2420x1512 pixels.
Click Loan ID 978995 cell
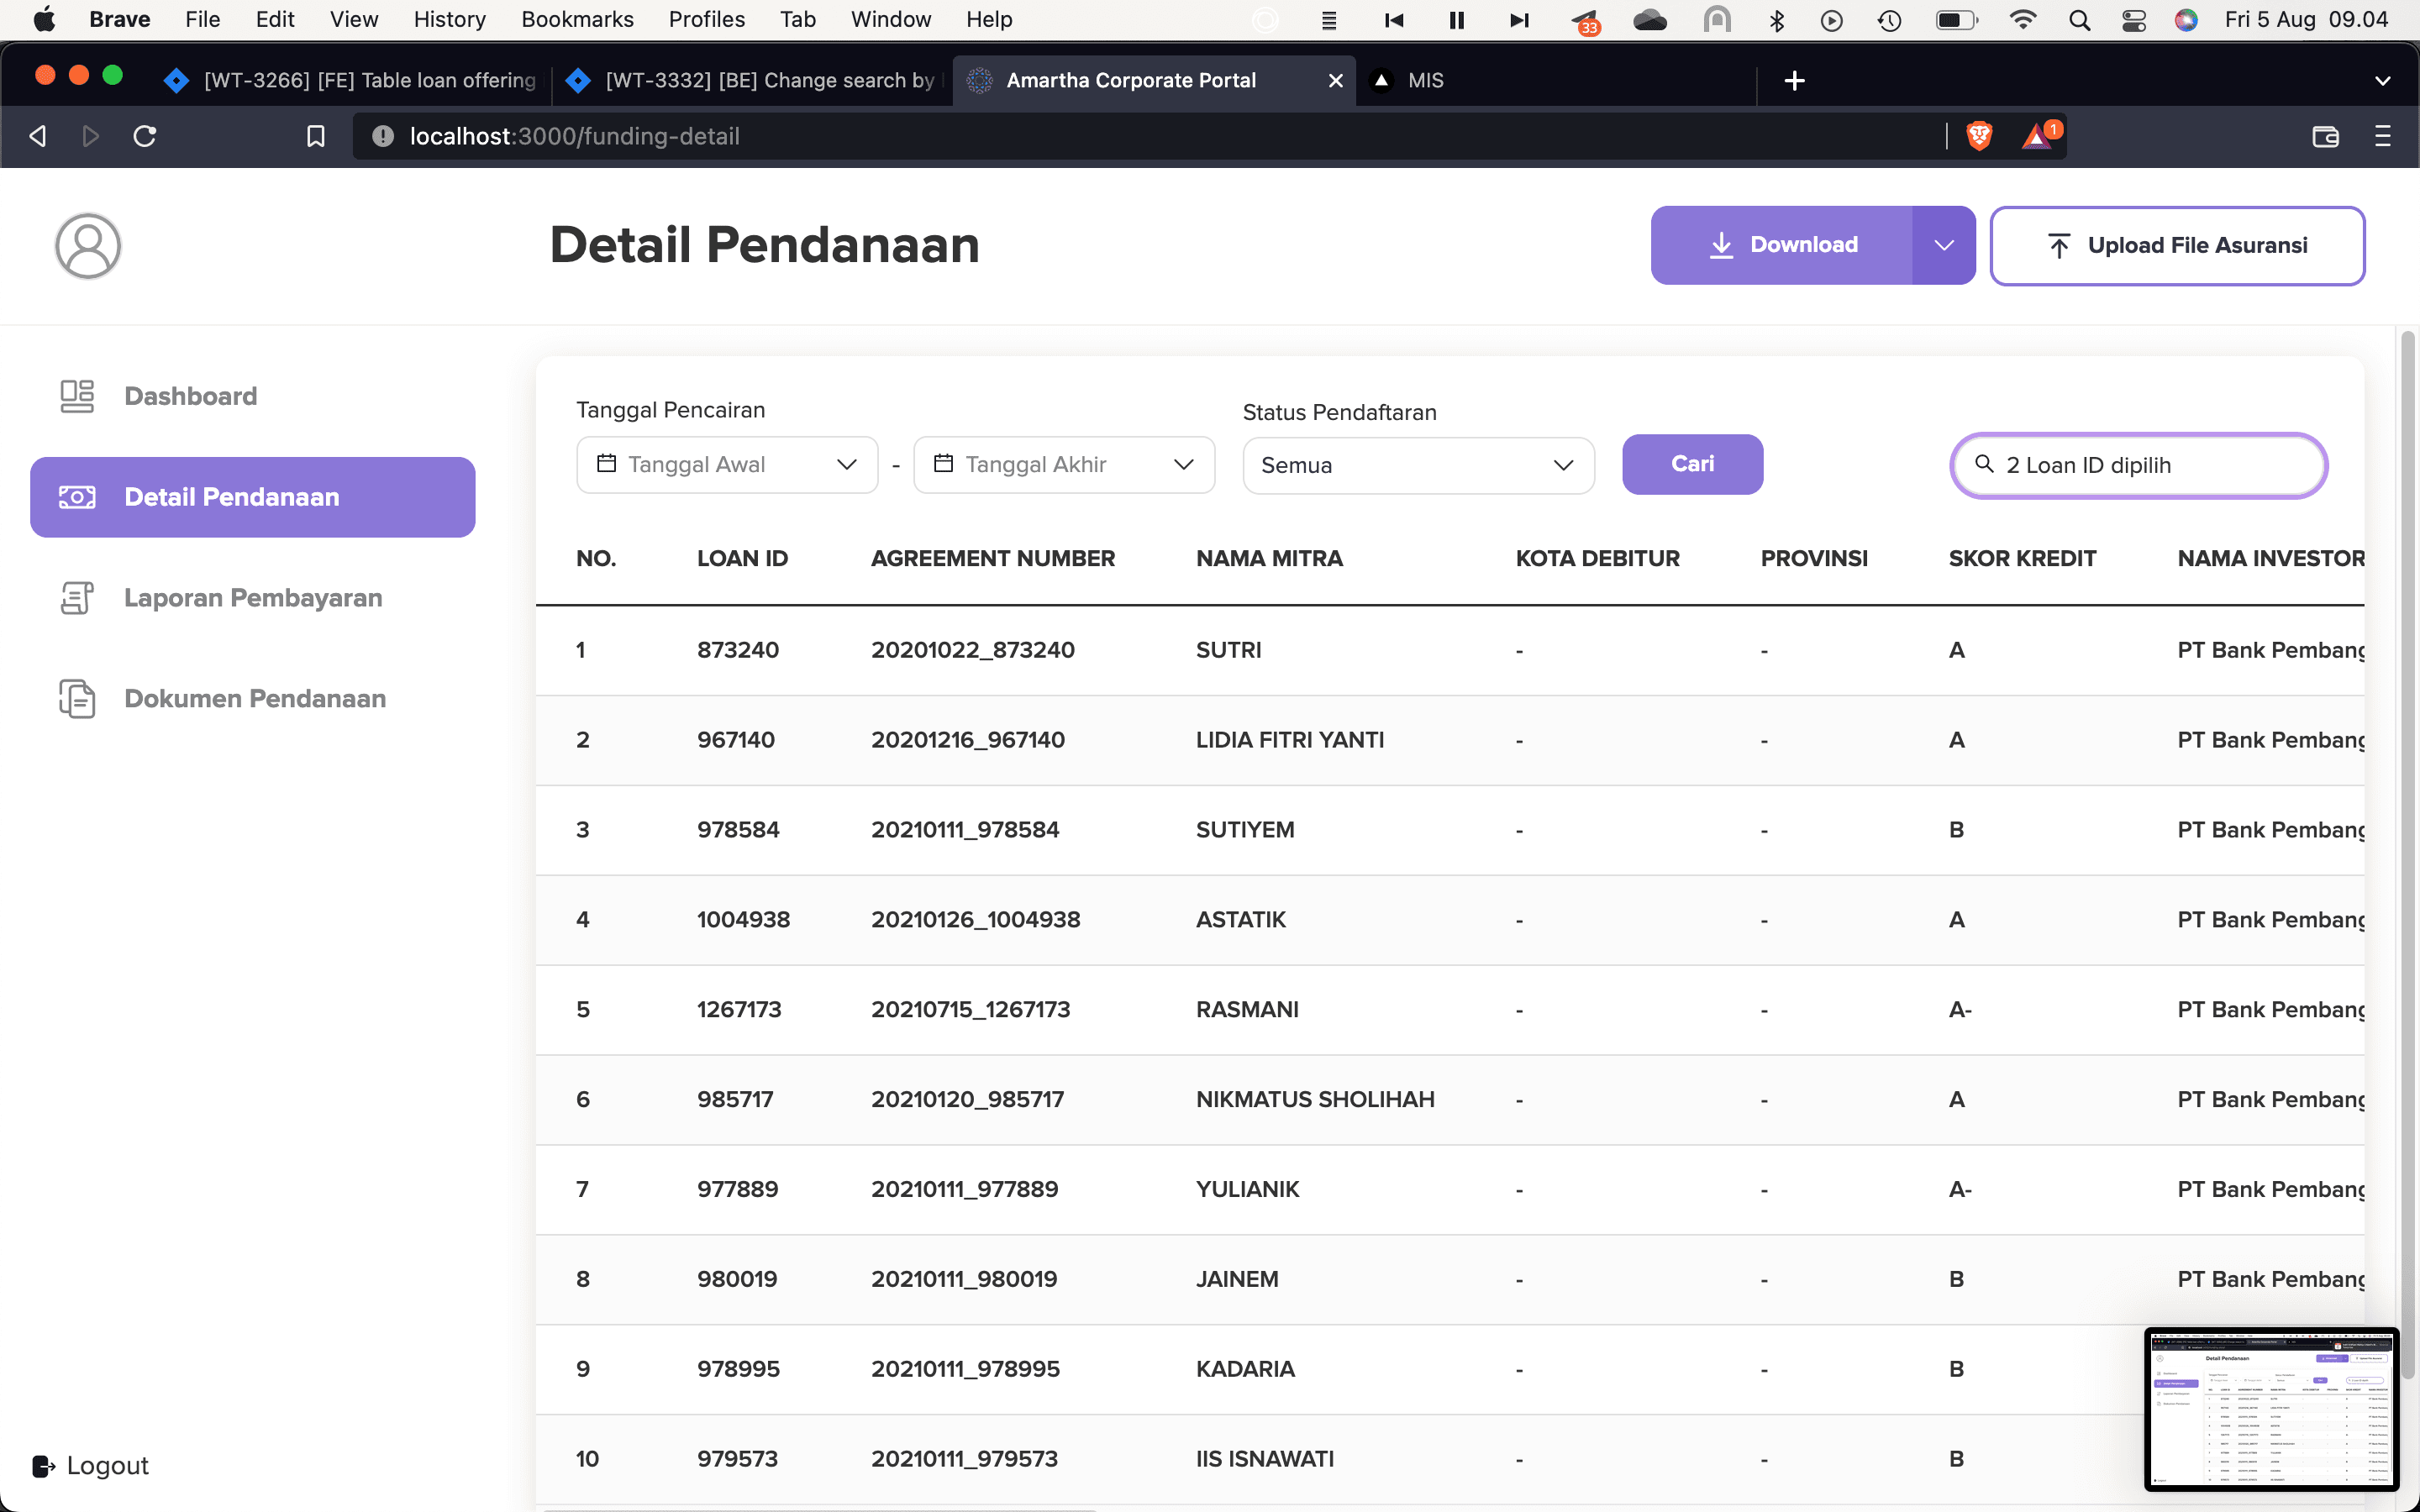tap(738, 1369)
